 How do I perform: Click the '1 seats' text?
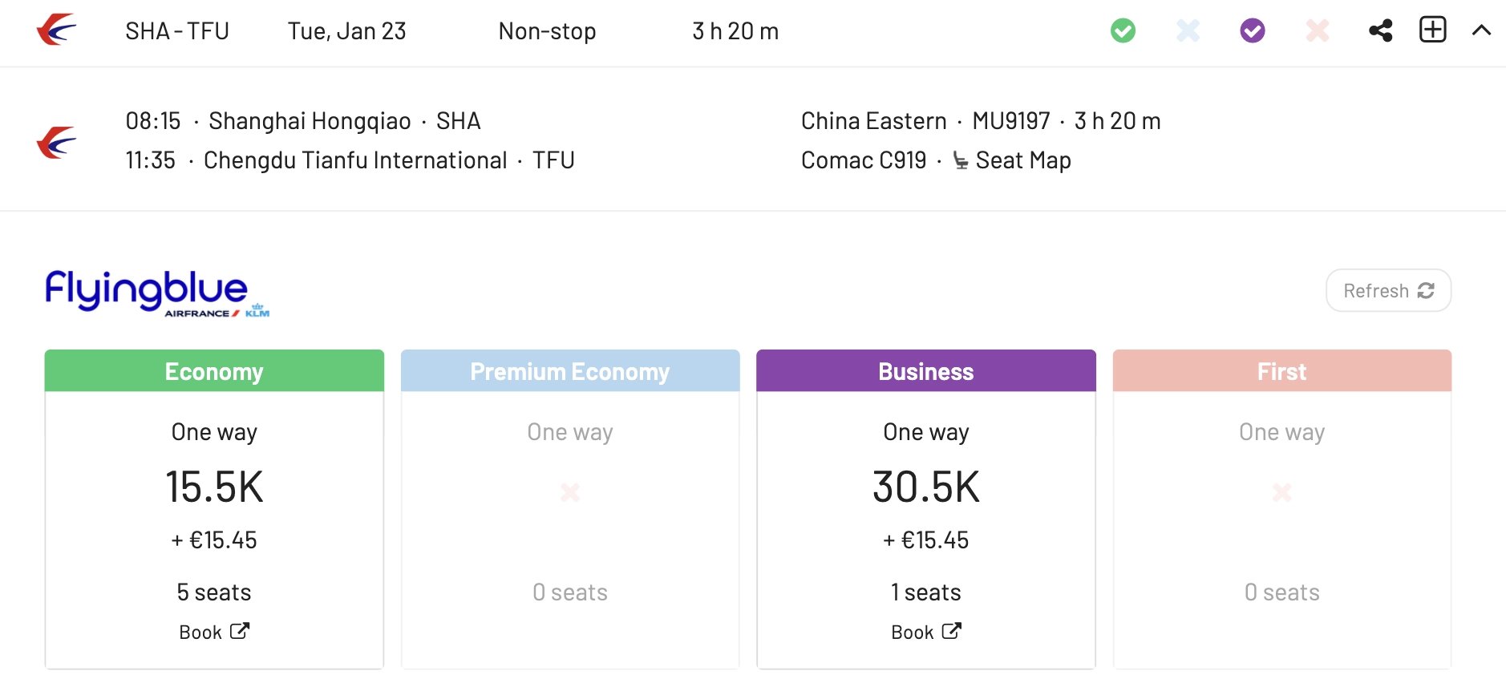pyautogui.click(x=926, y=592)
